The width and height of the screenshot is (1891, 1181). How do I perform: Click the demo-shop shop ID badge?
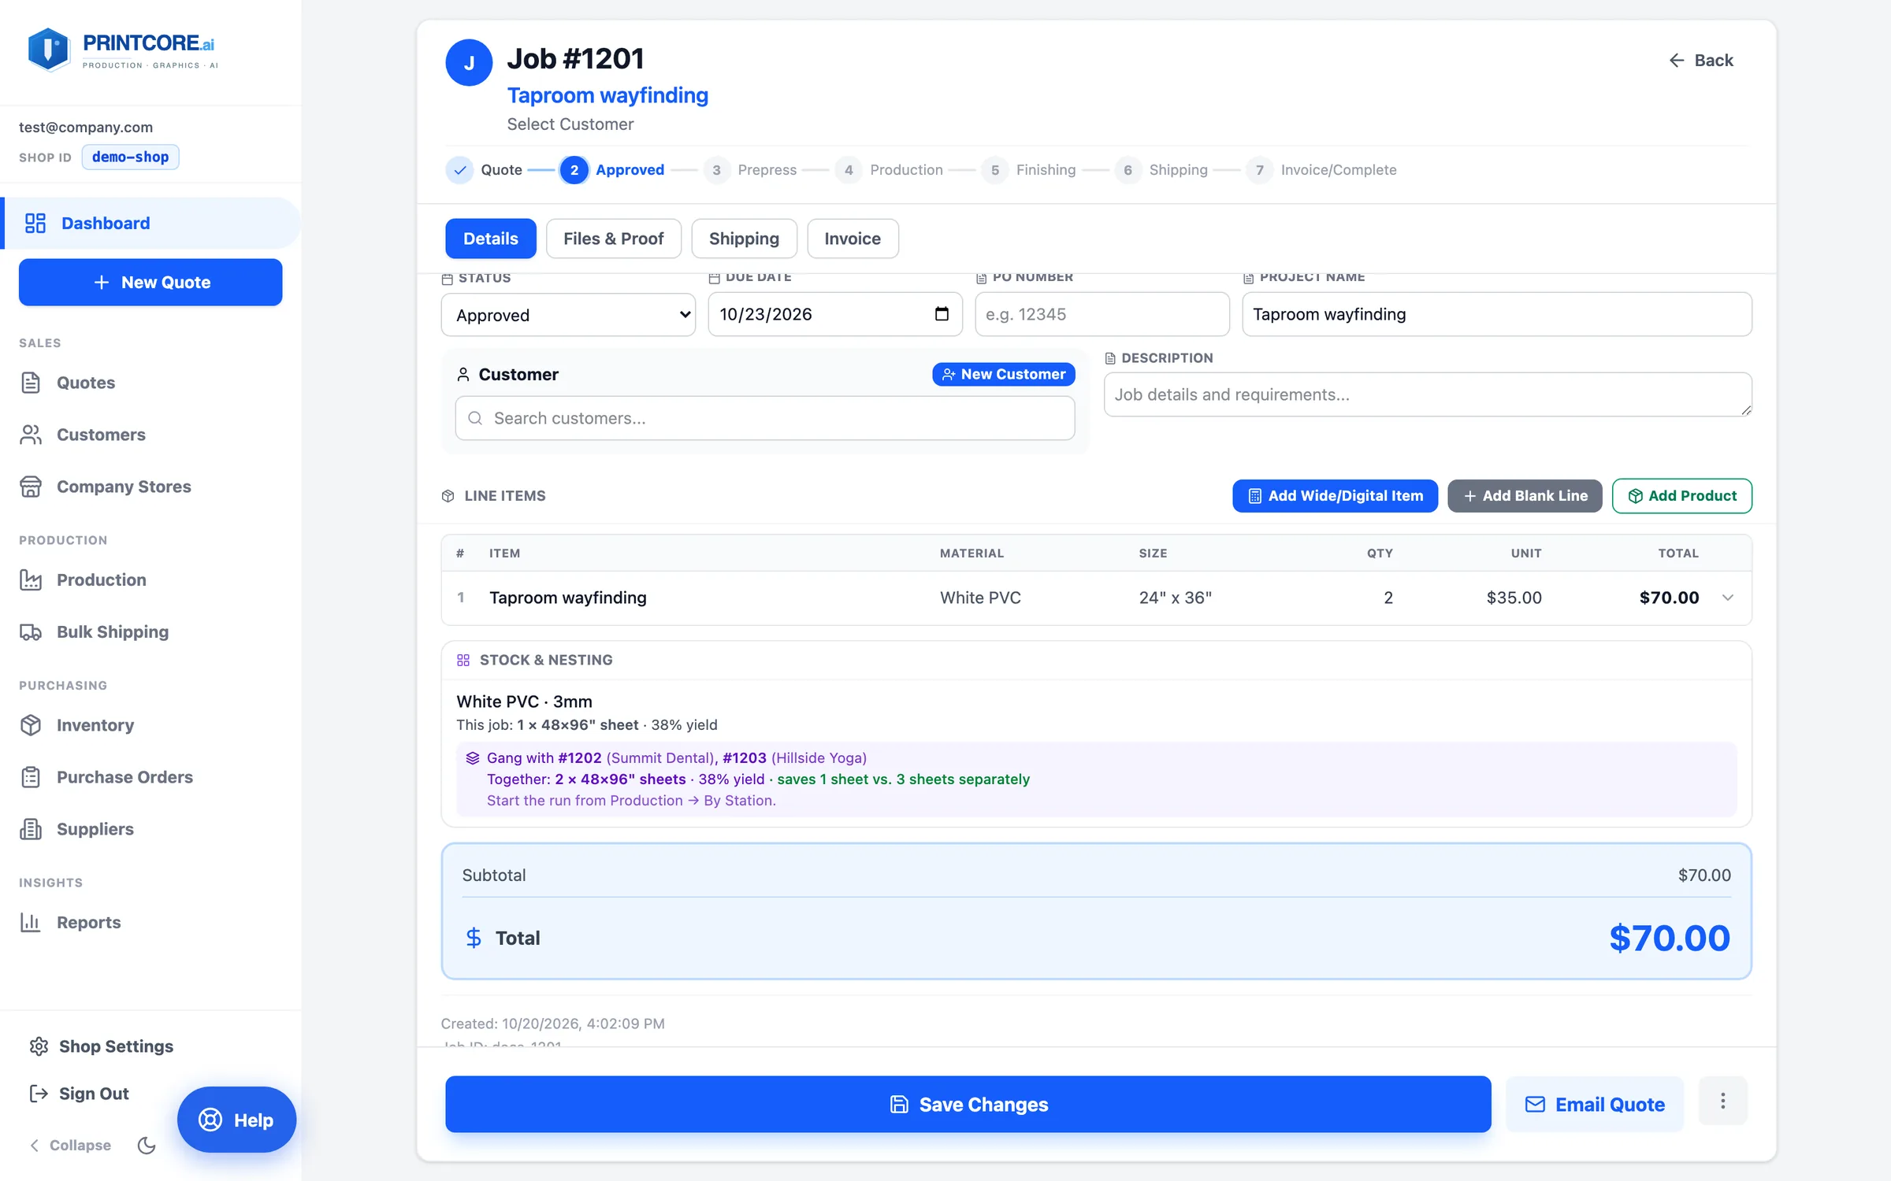coord(131,157)
